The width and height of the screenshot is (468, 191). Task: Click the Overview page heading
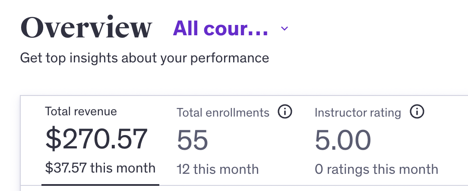click(x=86, y=28)
